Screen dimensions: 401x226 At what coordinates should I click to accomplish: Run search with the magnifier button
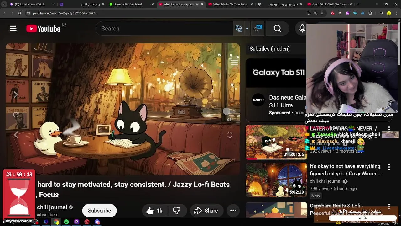coord(278,29)
